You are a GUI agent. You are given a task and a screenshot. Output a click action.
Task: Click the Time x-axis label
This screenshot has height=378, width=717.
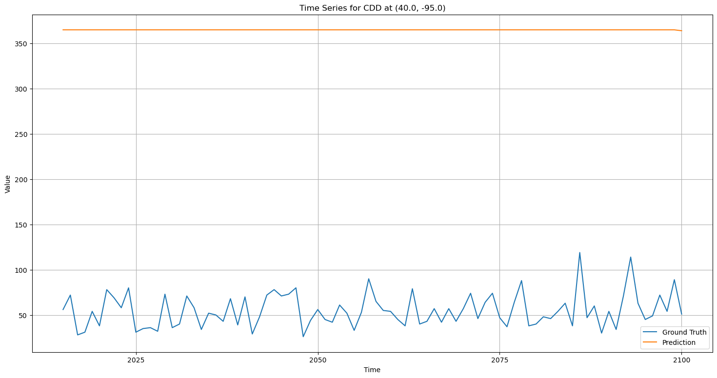[372, 370]
